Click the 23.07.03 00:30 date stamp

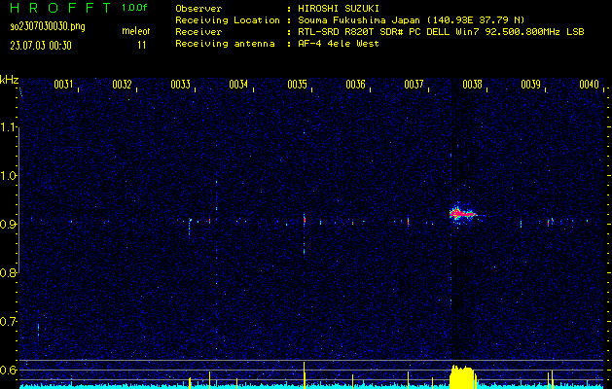coord(43,45)
